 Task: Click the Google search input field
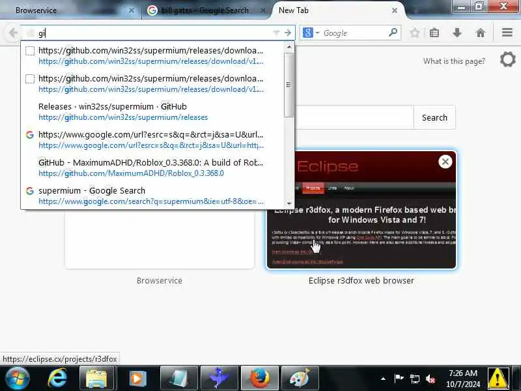[354, 33]
